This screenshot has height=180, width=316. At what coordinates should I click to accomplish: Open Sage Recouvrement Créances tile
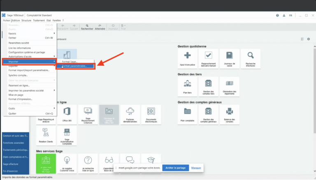coord(88,115)
